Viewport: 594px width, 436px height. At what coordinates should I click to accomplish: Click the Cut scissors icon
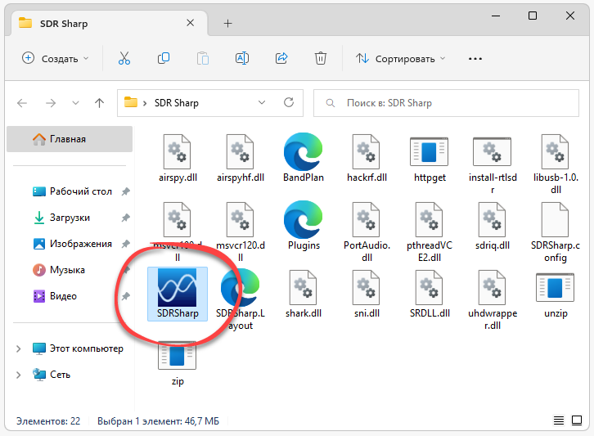[124, 58]
